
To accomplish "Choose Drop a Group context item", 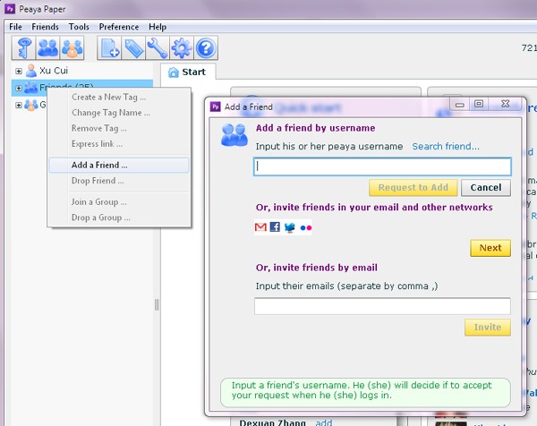I will [x=119, y=217].
